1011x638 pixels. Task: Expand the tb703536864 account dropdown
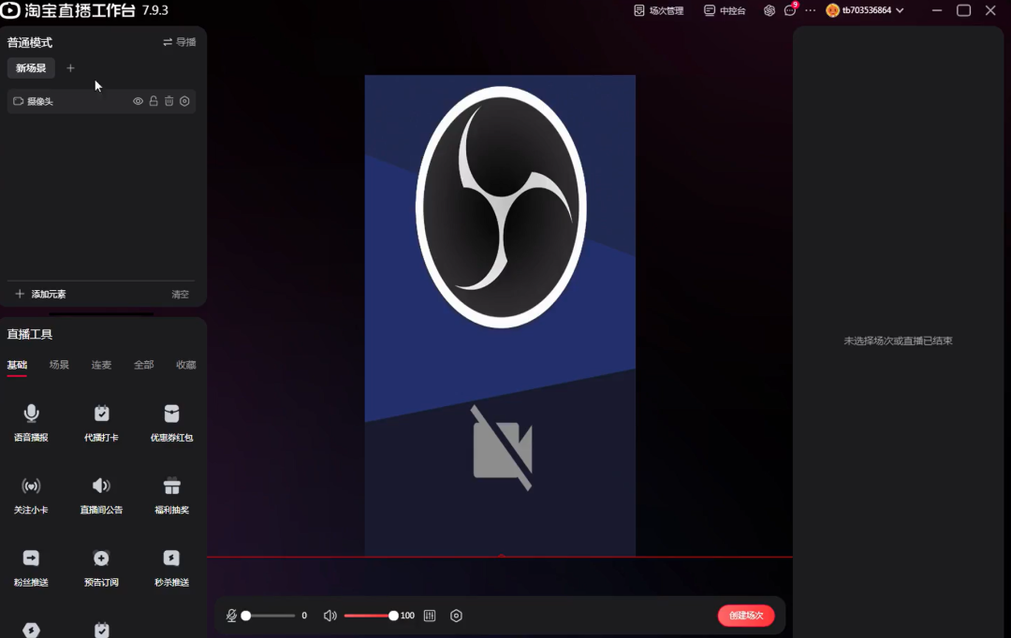900,10
